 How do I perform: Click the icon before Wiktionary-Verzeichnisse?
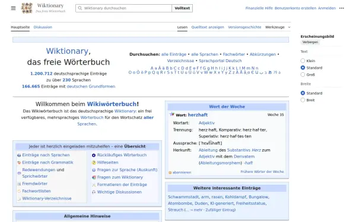(x=19, y=199)
